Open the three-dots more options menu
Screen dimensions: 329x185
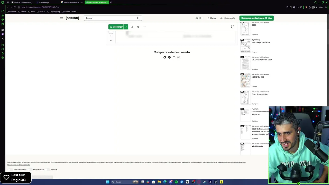tap(144, 27)
